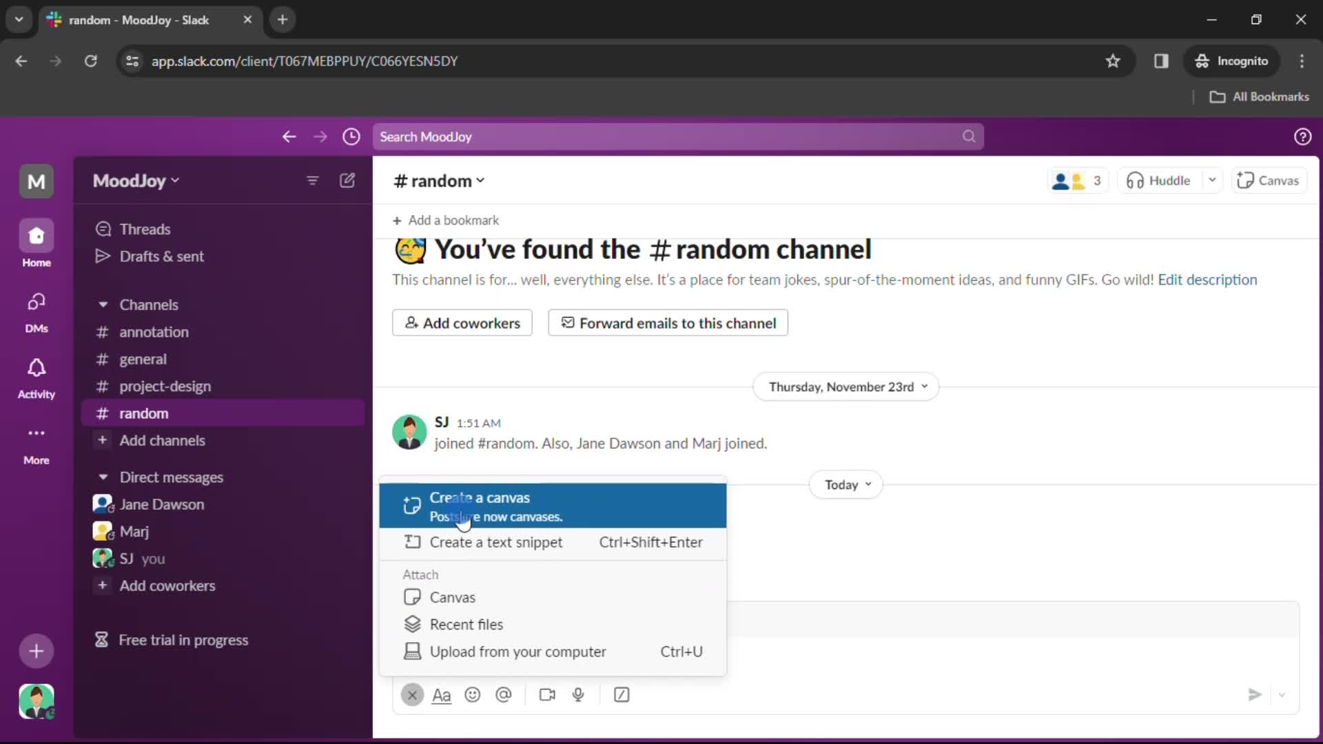Open send options dropdown arrow
Image resolution: width=1323 pixels, height=744 pixels.
tap(1282, 695)
